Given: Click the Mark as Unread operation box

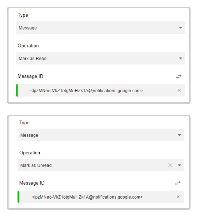Looking at the screenshot, I should (x=101, y=165).
